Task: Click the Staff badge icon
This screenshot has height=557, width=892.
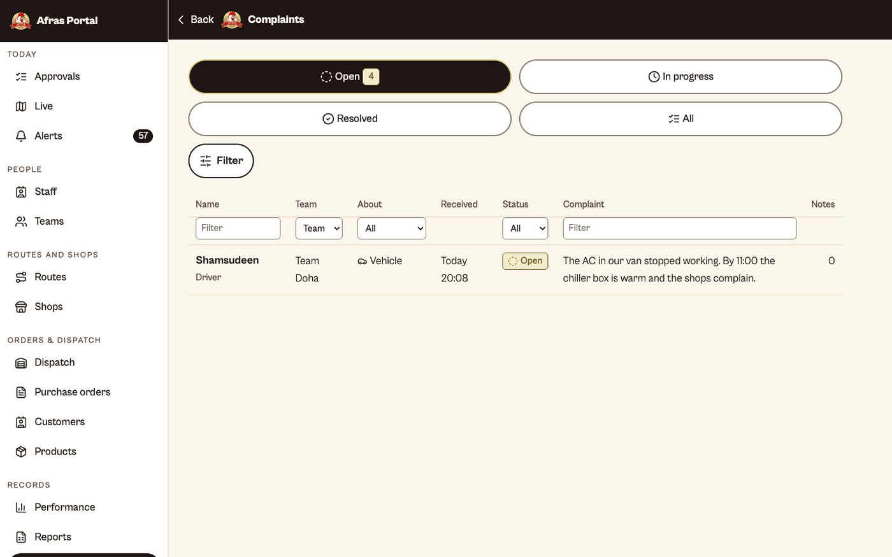Action: coord(21,192)
